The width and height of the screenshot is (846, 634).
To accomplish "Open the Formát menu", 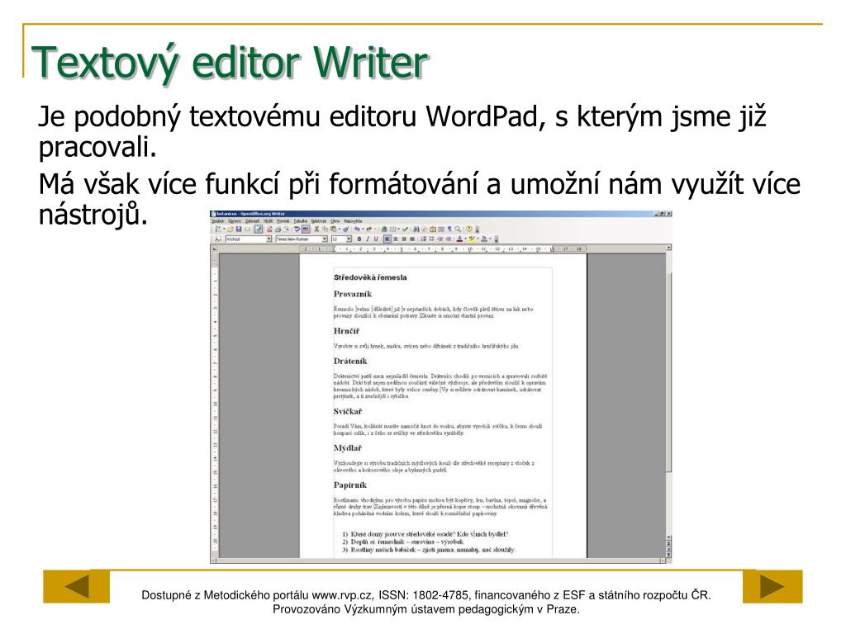I will [283, 221].
